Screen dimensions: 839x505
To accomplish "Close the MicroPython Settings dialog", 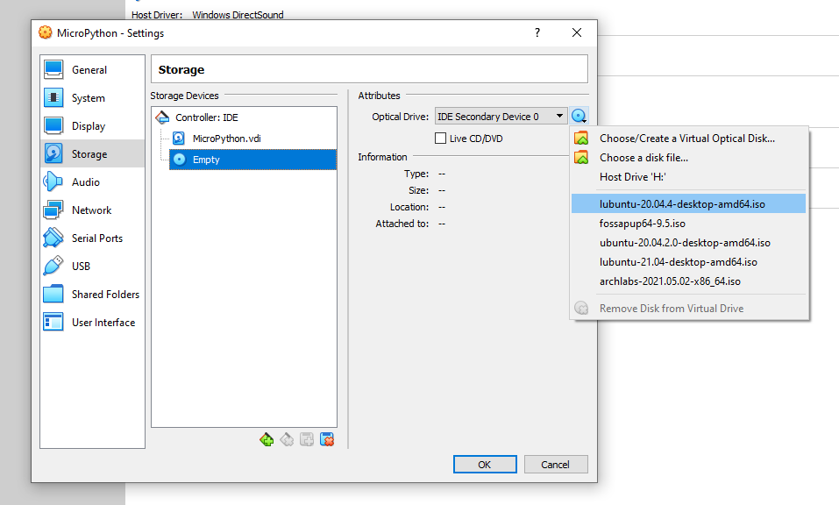I will (577, 32).
